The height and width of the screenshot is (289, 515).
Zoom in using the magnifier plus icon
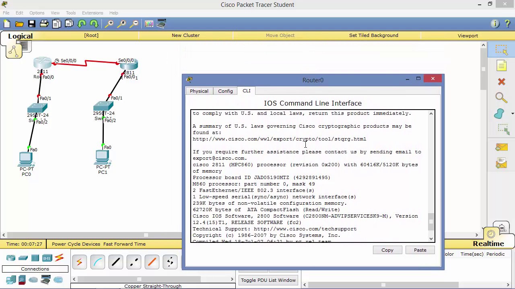(109, 24)
